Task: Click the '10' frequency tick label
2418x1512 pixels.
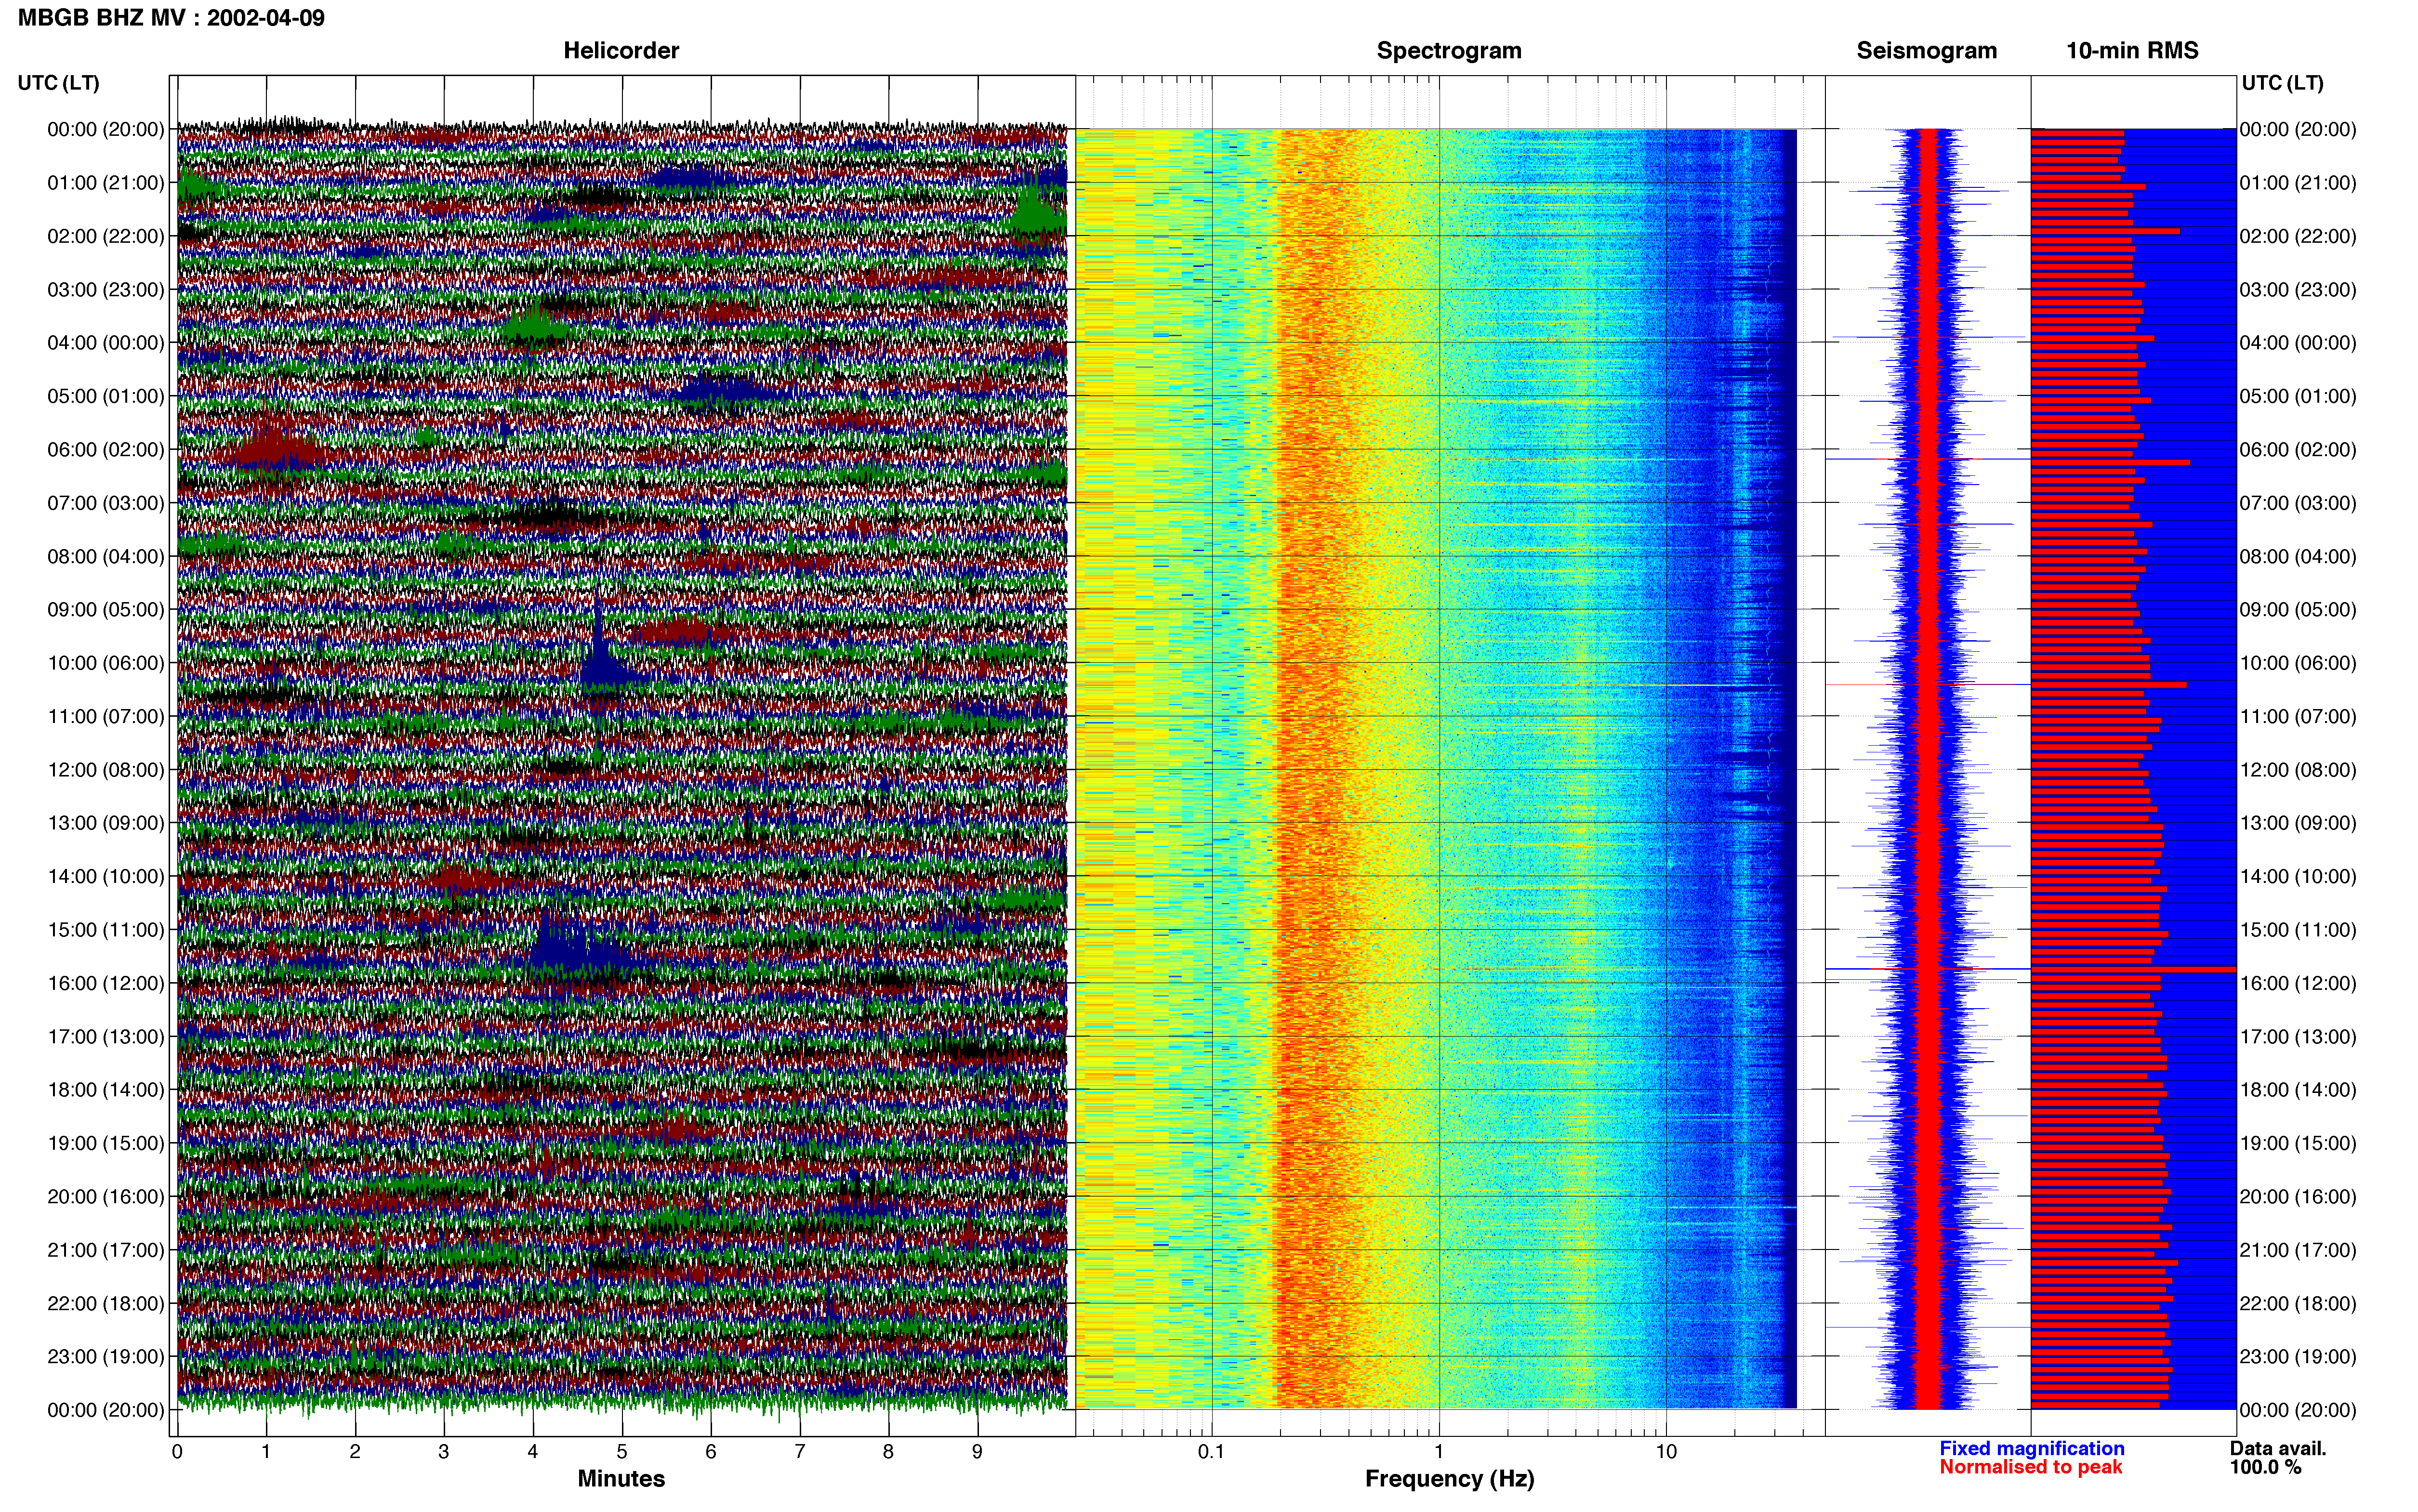Action: click(1666, 1452)
